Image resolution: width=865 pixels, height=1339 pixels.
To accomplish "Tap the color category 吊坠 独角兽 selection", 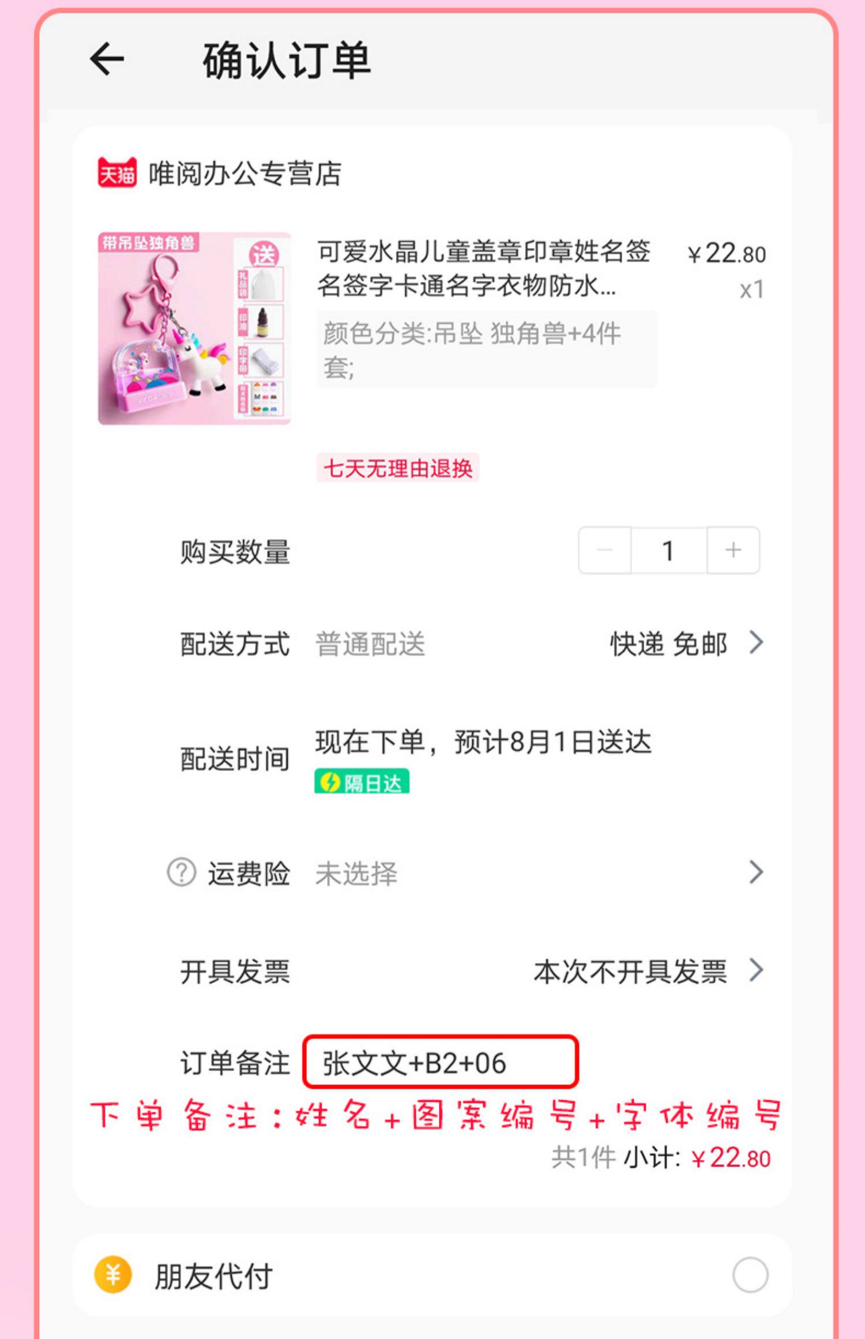I will pyautogui.click(x=487, y=349).
